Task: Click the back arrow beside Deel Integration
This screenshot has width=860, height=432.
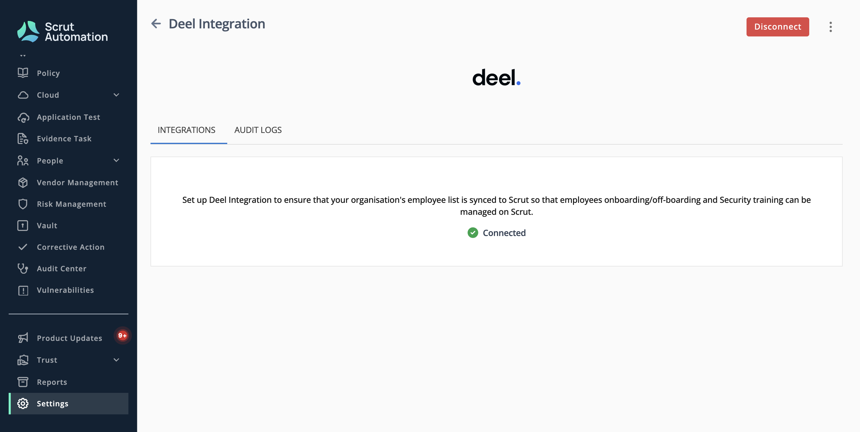Action: click(x=156, y=24)
